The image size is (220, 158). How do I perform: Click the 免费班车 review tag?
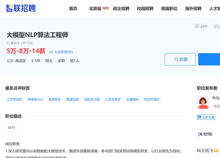(54, 99)
